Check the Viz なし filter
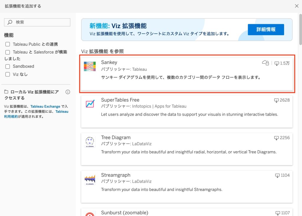Image resolution: width=302 pixels, height=216 pixels. [8, 74]
